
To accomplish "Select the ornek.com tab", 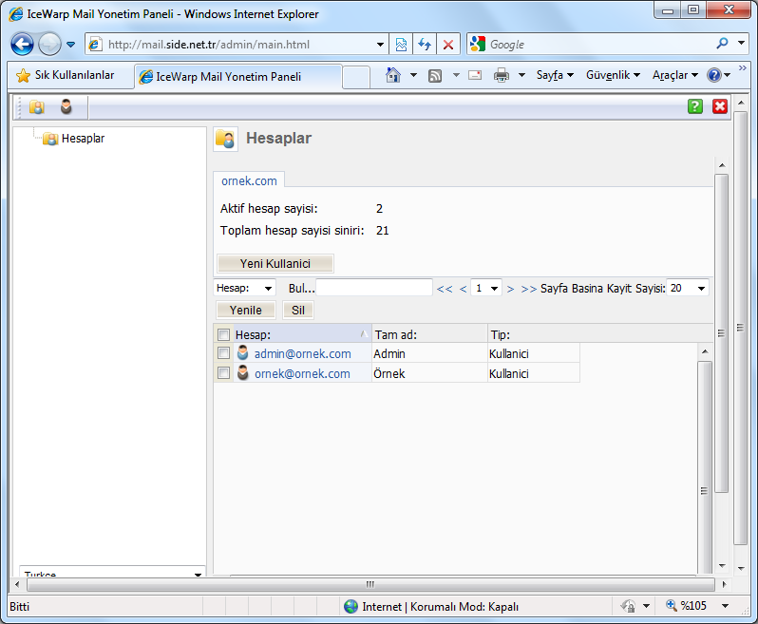I will tap(249, 180).
